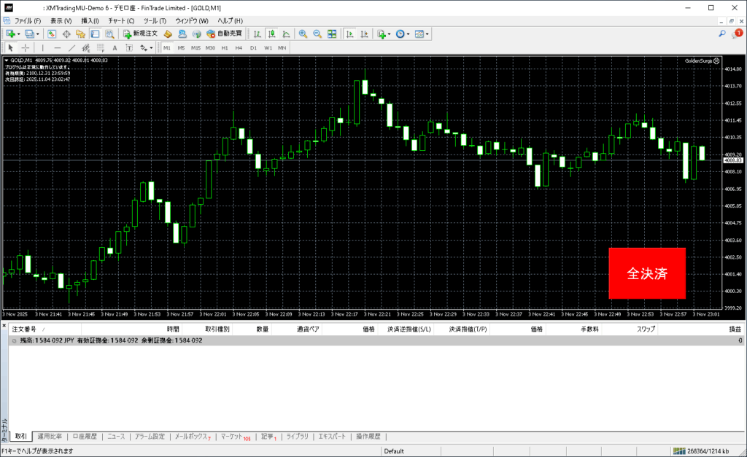Viewport: 747px width, 457px height.
Task: Open the new chart dropdown arrow
Action: point(18,34)
